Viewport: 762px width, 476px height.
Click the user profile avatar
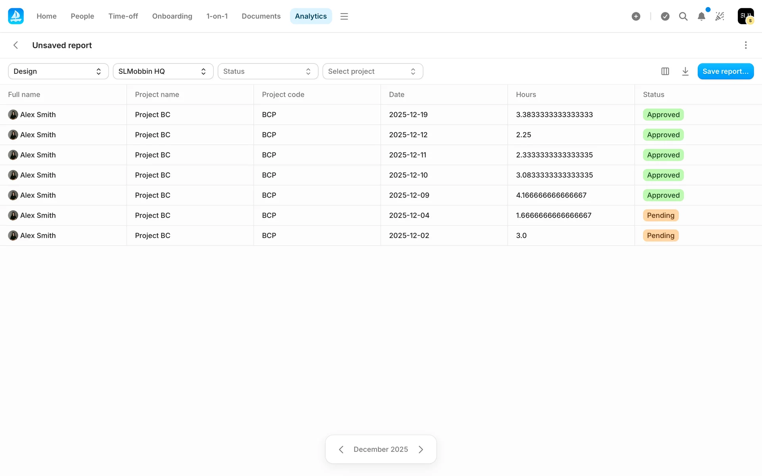coord(745,16)
